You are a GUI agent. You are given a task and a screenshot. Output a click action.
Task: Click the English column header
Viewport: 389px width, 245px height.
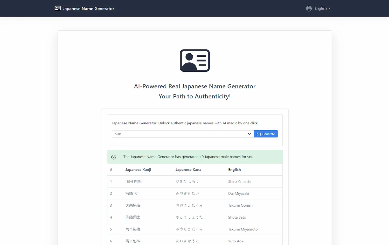point(234,169)
